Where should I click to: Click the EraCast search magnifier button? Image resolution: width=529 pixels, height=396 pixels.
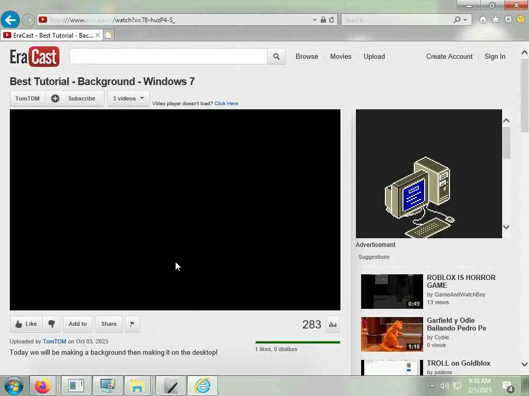coord(276,56)
